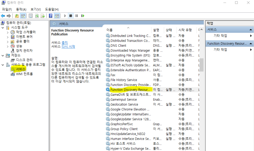
Task: Click the 중지 service link
Action: tap(65, 43)
